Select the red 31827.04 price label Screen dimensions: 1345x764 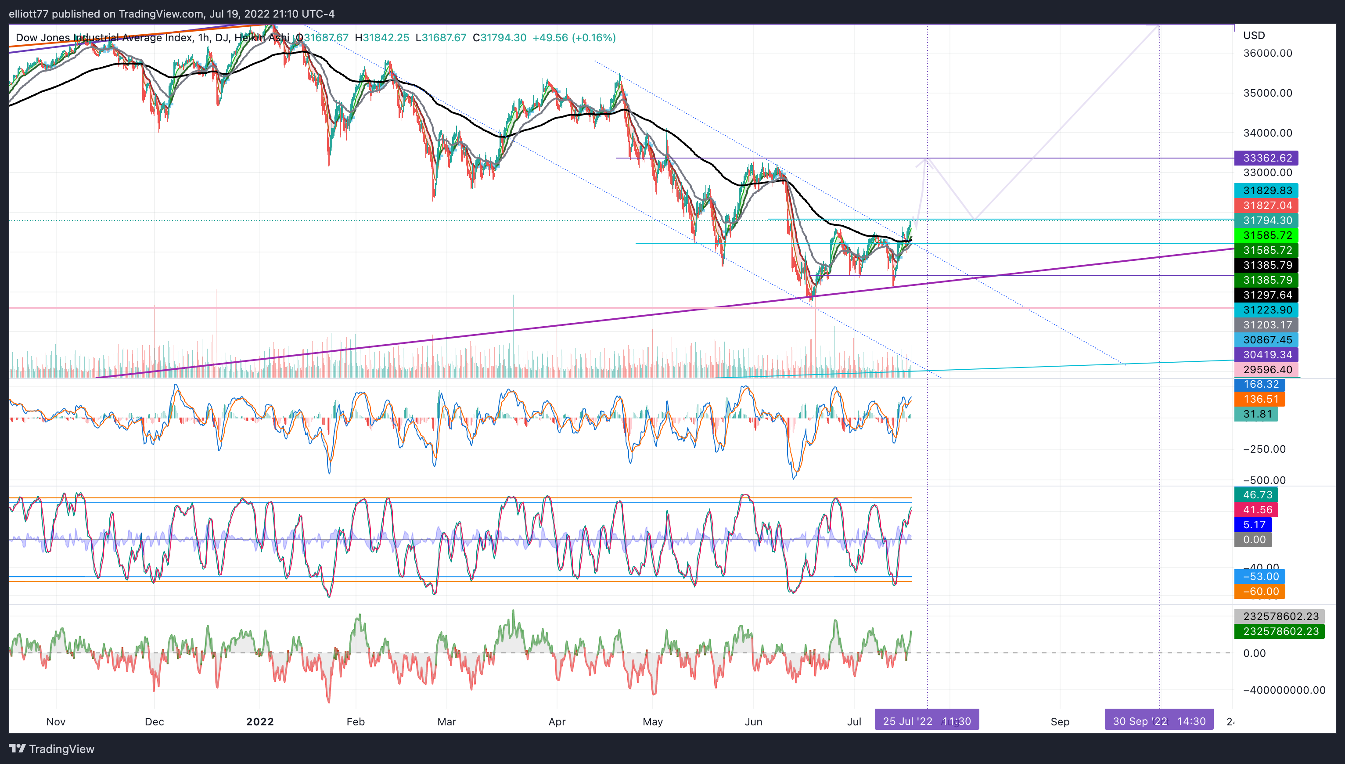tap(1266, 205)
